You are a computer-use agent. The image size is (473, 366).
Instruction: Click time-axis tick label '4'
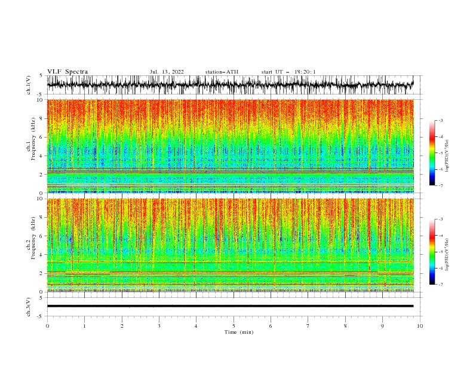point(196,326)
